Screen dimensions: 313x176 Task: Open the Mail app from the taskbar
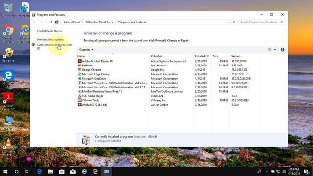(x=73, y=172)
